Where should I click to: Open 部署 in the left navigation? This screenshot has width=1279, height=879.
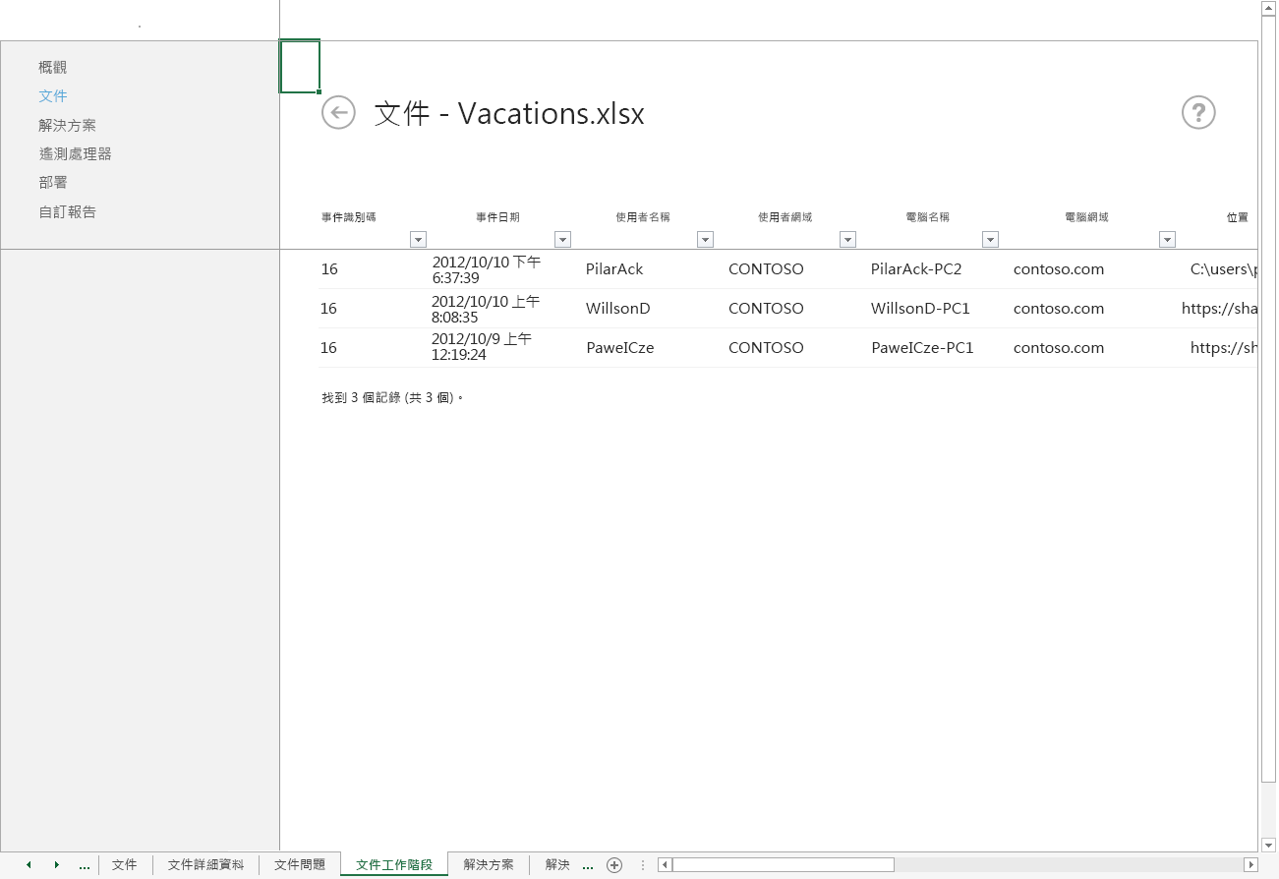53,183
